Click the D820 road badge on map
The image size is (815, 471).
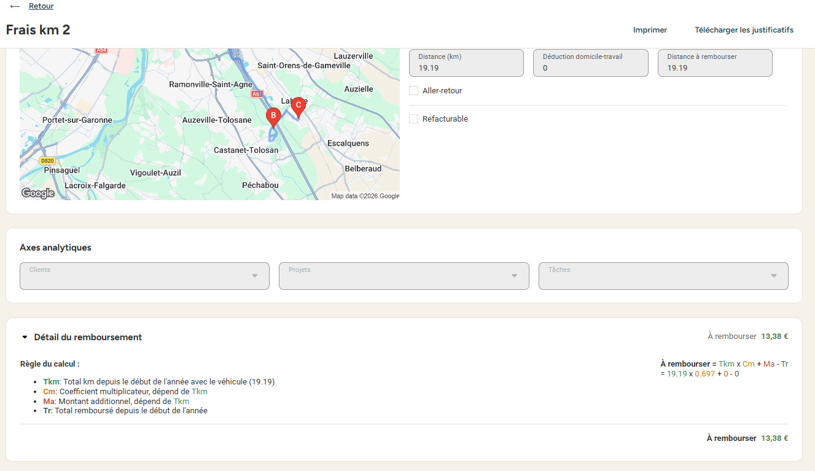(x=47, y=161)
